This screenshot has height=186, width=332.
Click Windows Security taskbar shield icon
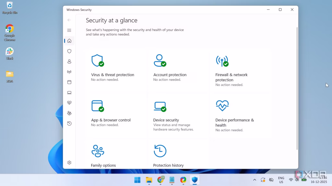pyautogui.click(x=195, y=180)
